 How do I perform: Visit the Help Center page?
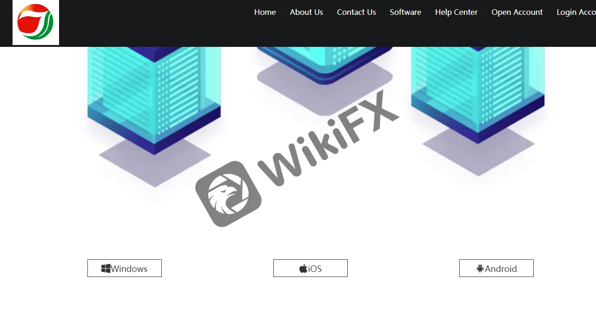point(457,12)
